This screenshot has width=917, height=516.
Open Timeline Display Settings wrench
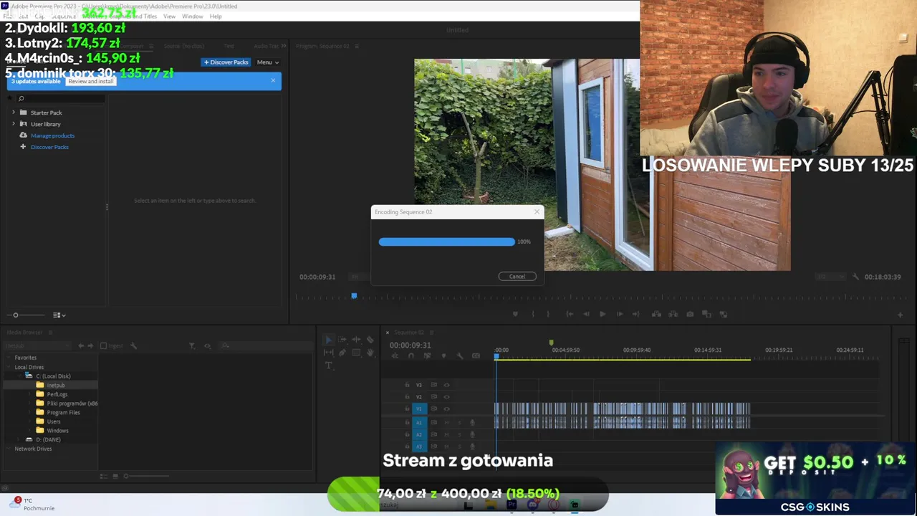pyautogui.click(x=460, y=356)
